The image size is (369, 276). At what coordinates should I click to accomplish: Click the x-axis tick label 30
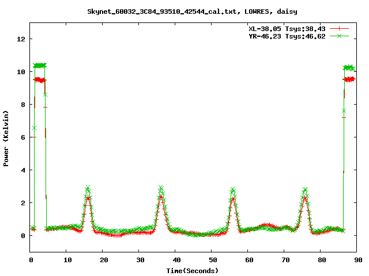140,260
